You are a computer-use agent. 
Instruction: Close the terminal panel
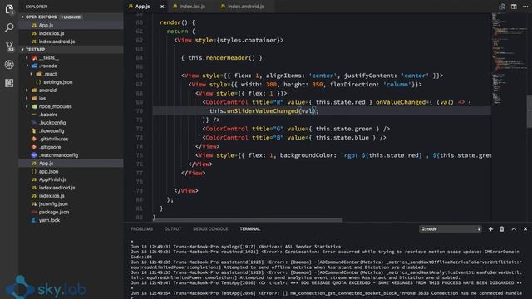tap(525, 229)
